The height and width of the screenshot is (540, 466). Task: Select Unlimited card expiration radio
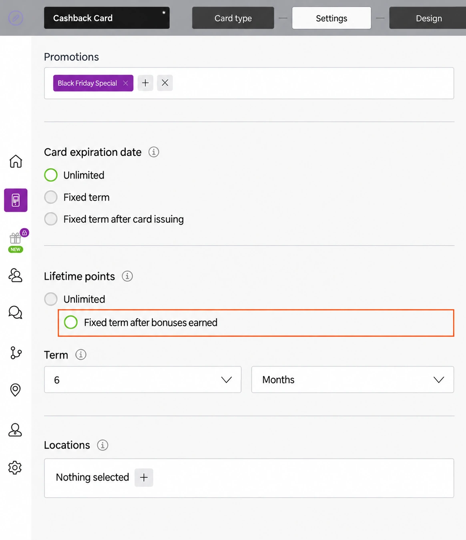coord(51,175)
